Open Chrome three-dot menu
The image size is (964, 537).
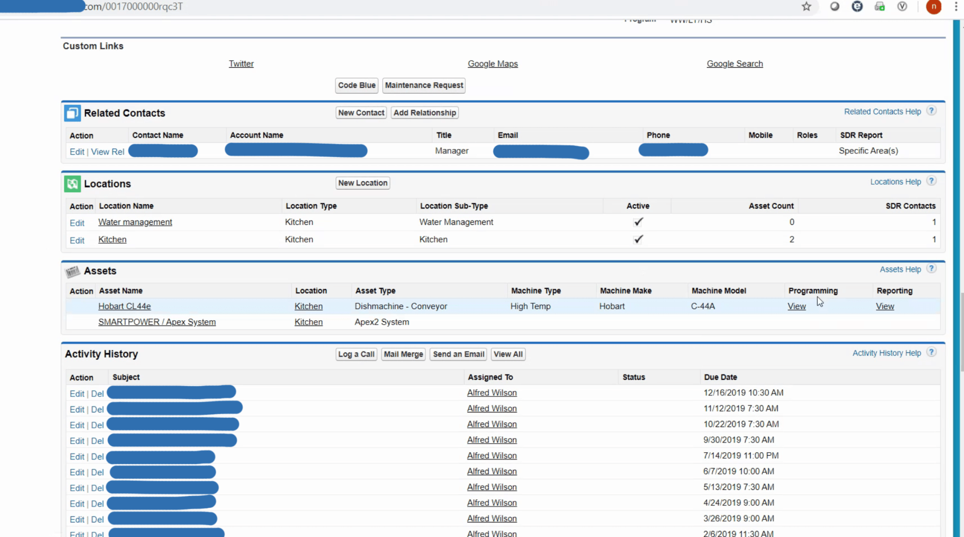coord(956,7)
